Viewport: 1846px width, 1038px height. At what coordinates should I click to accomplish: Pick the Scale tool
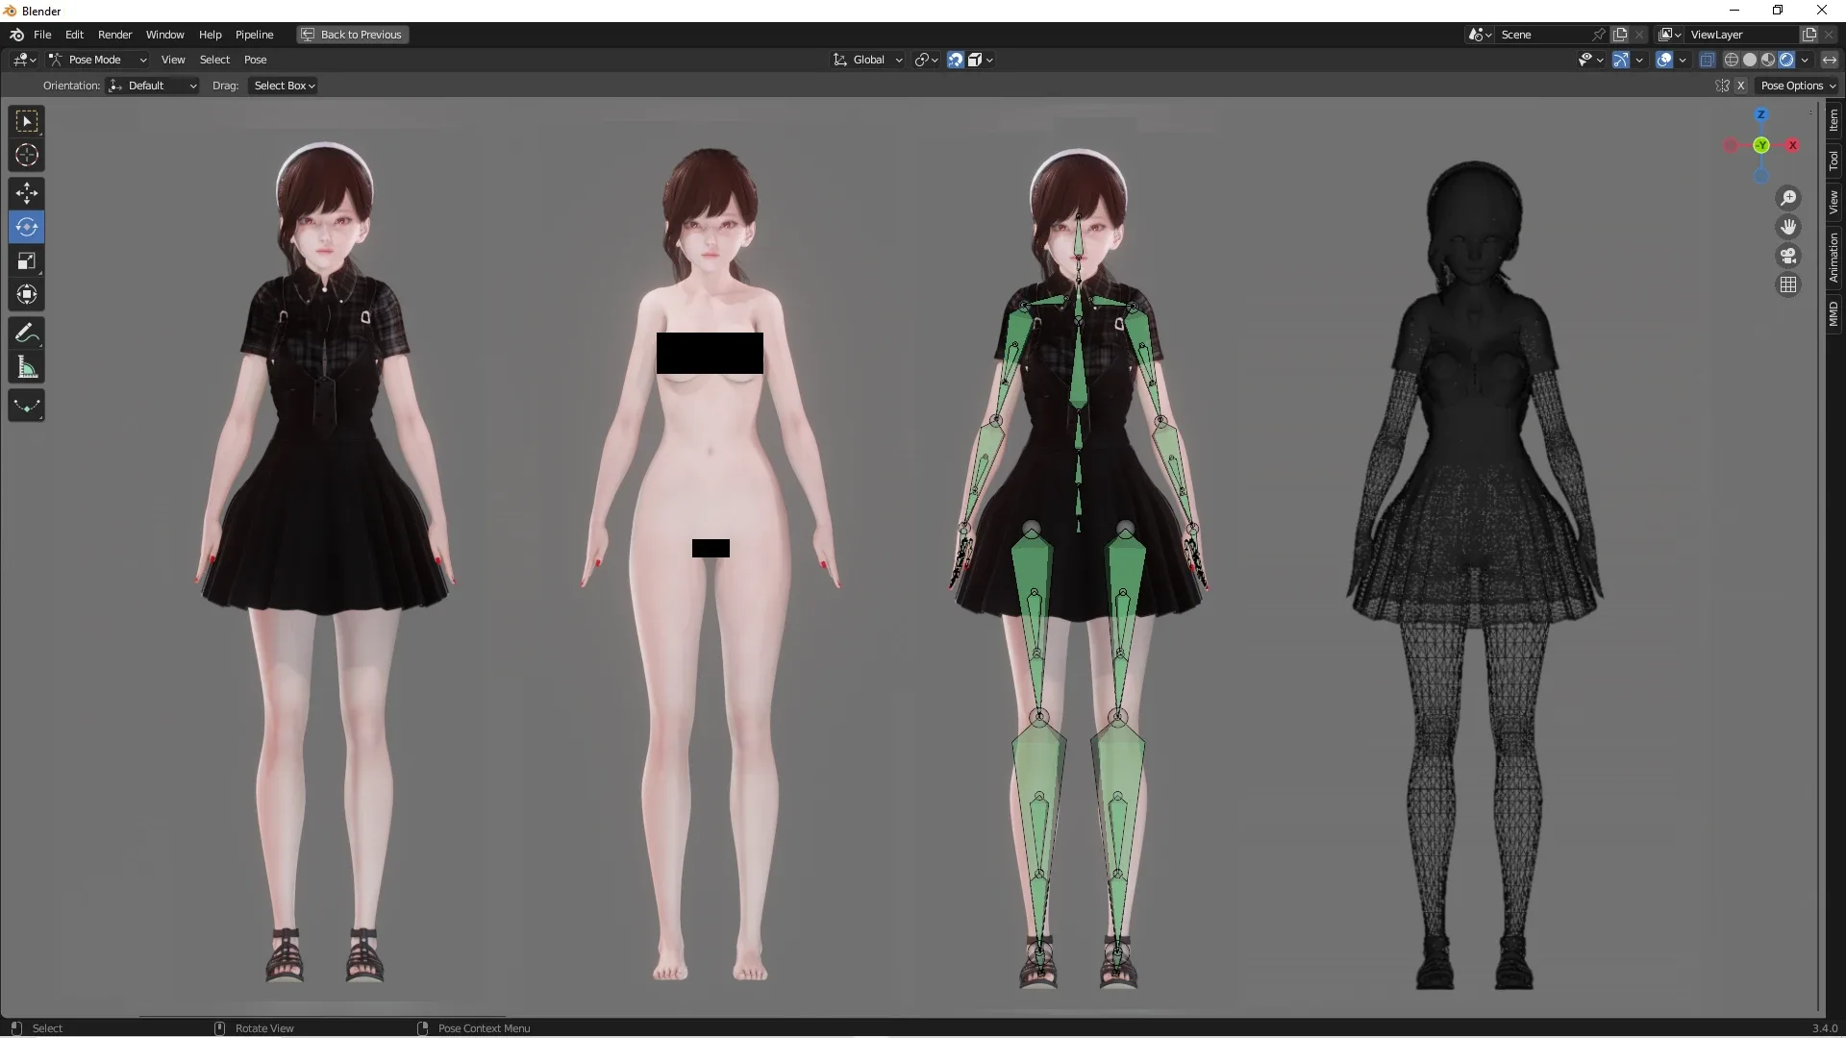point(27,260)
